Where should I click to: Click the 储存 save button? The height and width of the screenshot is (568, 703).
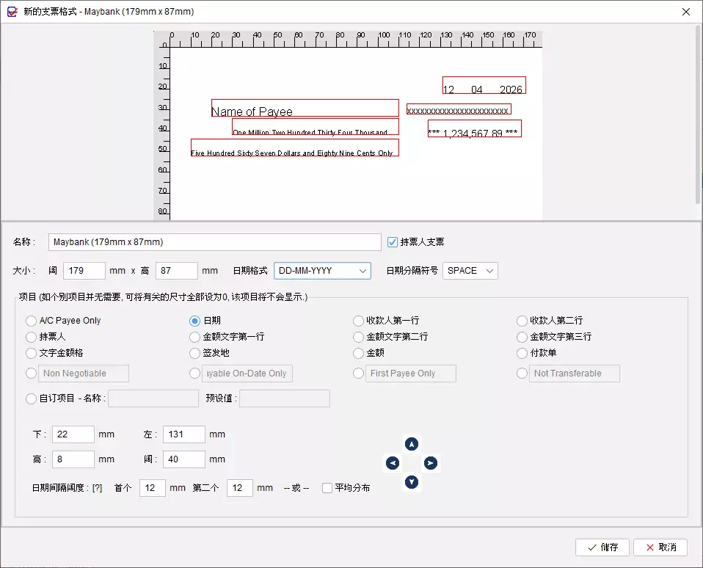(602, 547)
